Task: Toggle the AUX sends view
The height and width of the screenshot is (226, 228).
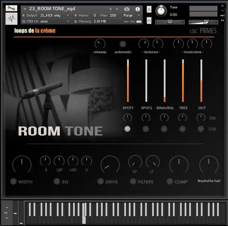Action: point(222,15)
